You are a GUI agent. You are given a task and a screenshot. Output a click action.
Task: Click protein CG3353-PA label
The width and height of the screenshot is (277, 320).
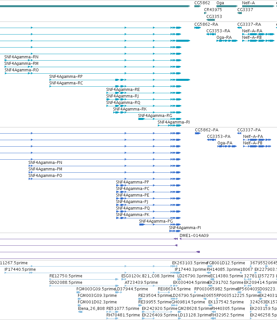click(219, 137)
